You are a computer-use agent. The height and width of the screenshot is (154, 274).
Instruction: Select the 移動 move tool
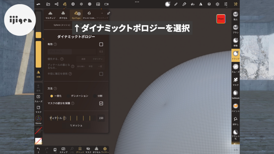pos(236,42)
